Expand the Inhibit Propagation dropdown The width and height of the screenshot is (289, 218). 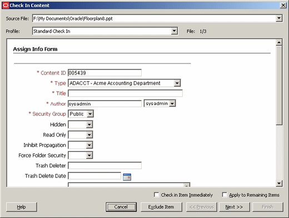coord(89,145)
